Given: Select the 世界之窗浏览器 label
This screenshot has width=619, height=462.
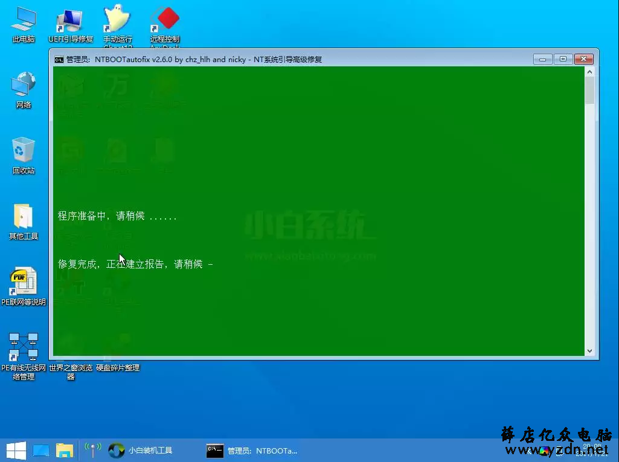Looking at the screenshot, I should click(x=71, y=372).
